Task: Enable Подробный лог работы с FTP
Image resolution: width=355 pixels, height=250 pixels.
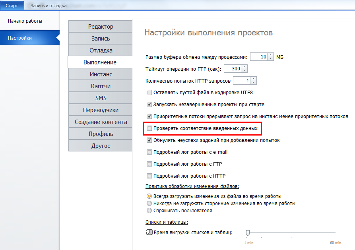Action: (149, 164)
